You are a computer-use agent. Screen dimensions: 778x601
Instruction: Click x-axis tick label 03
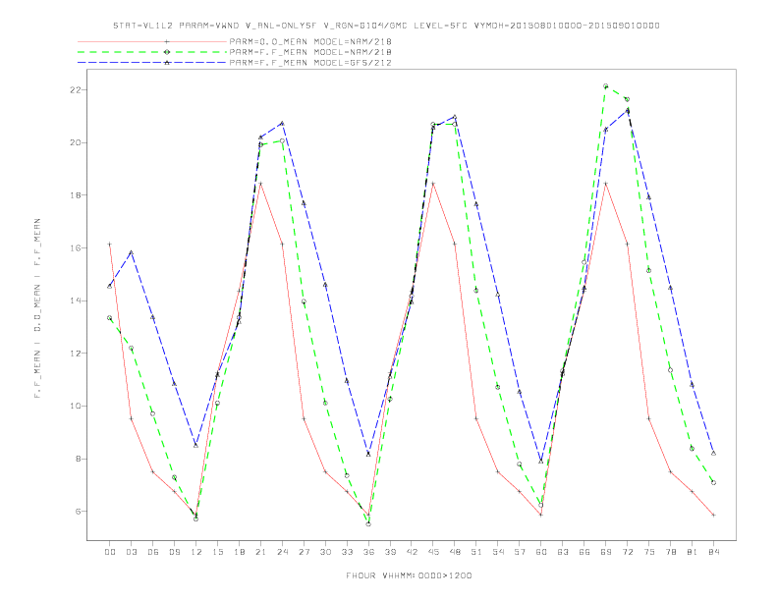(x=132, y=552)
